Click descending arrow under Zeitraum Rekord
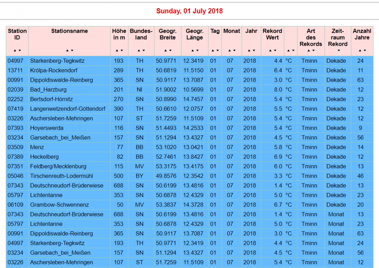Viewport: 379px width, 268px height. 338,51
